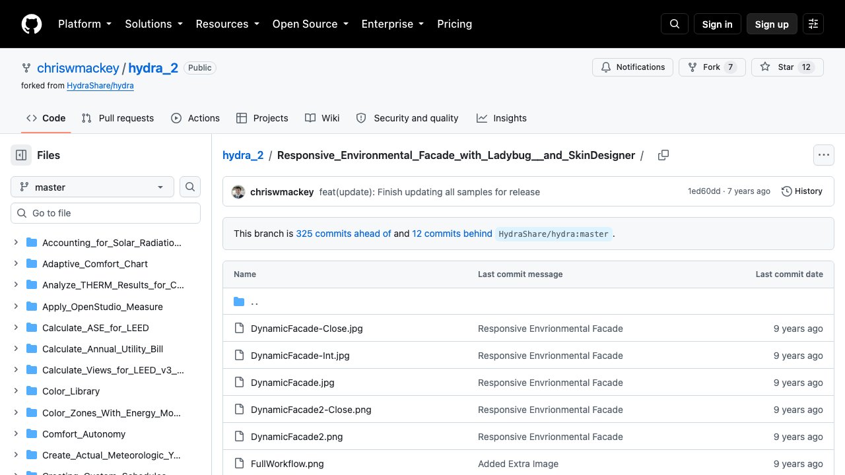The height and width of the screenshot is (475, 845).
Task: Fork the hydra_2 repository
Action: point(712,67)
